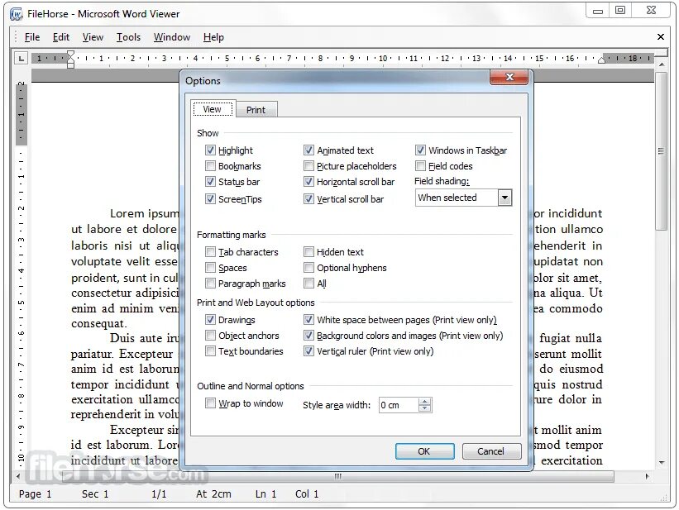Maximize the Word Viewer window

(620, 10)
